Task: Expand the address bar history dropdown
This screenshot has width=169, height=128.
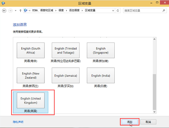Action: pyautogui.click(x=113, y=10)
